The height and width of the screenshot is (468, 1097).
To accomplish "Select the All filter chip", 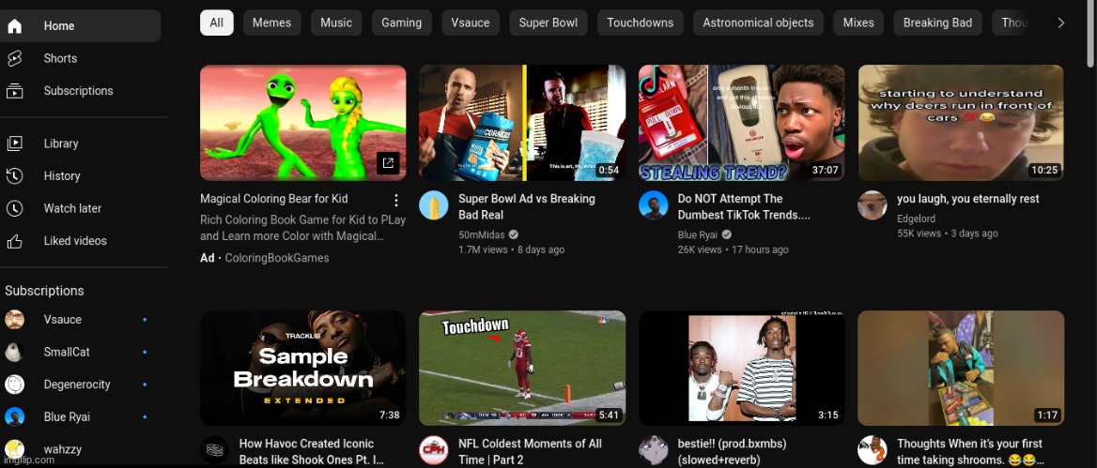I will click(x=217, y=23).
